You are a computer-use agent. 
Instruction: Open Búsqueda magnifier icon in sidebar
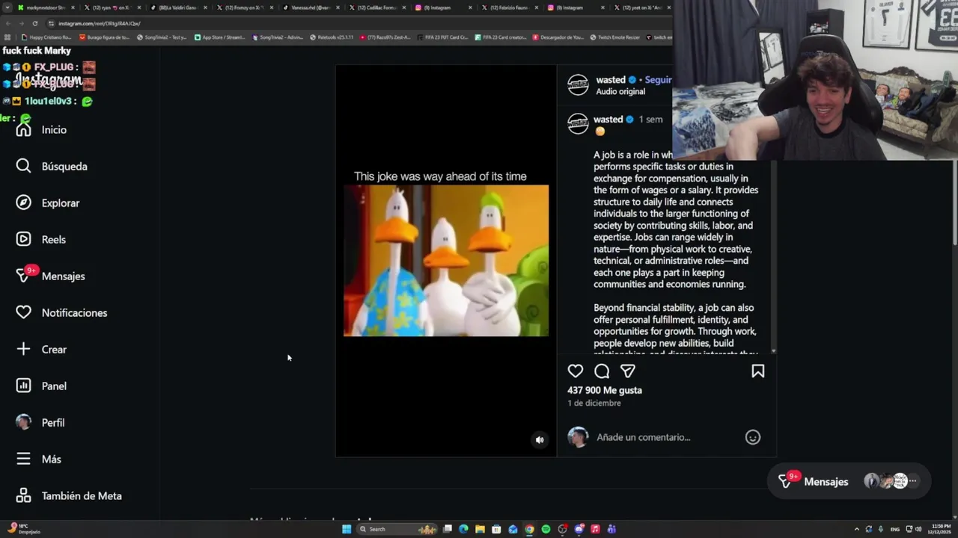pyautogui.click(x=24, y=166)
